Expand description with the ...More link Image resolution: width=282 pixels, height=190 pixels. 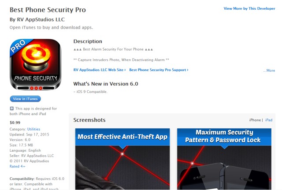pyautogui.click(x=269, y=70)
